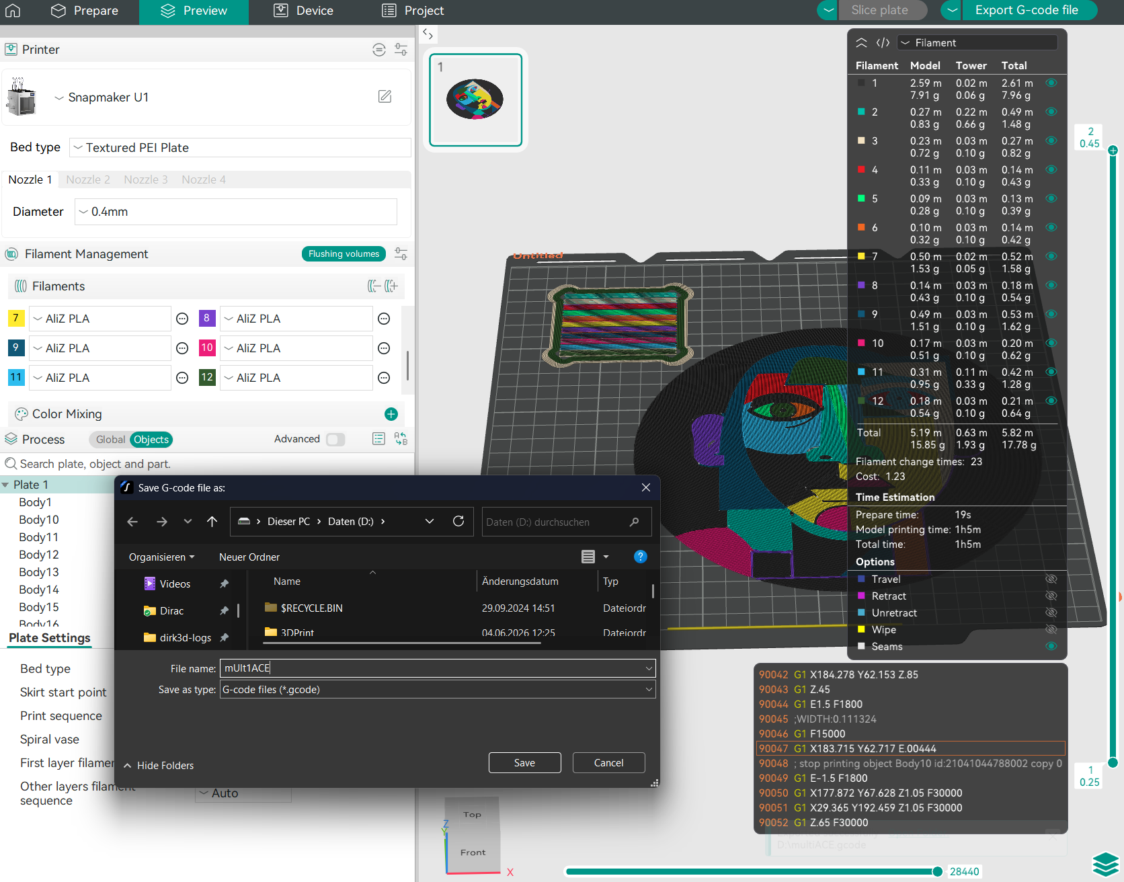Change view layout icon in save dialog

coord(588,557)
